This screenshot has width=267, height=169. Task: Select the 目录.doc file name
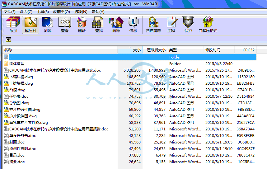click(17, 155)
